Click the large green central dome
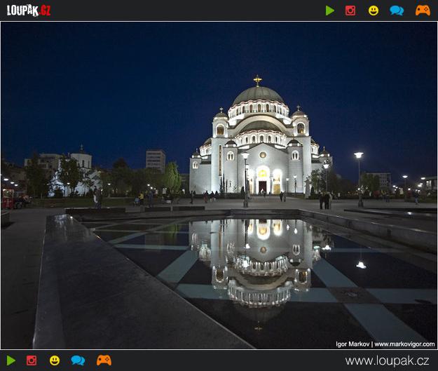The height and width of the screenshot is (371, 438). click(x=257, y=95)
